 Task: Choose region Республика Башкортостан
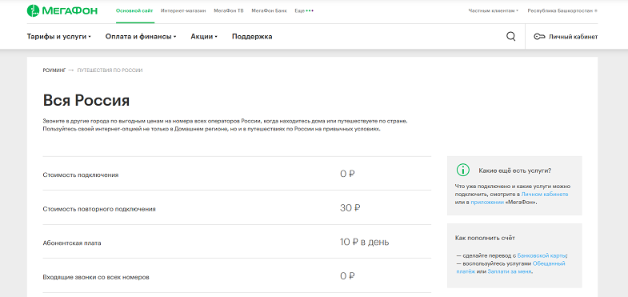[x=562, y=11]
